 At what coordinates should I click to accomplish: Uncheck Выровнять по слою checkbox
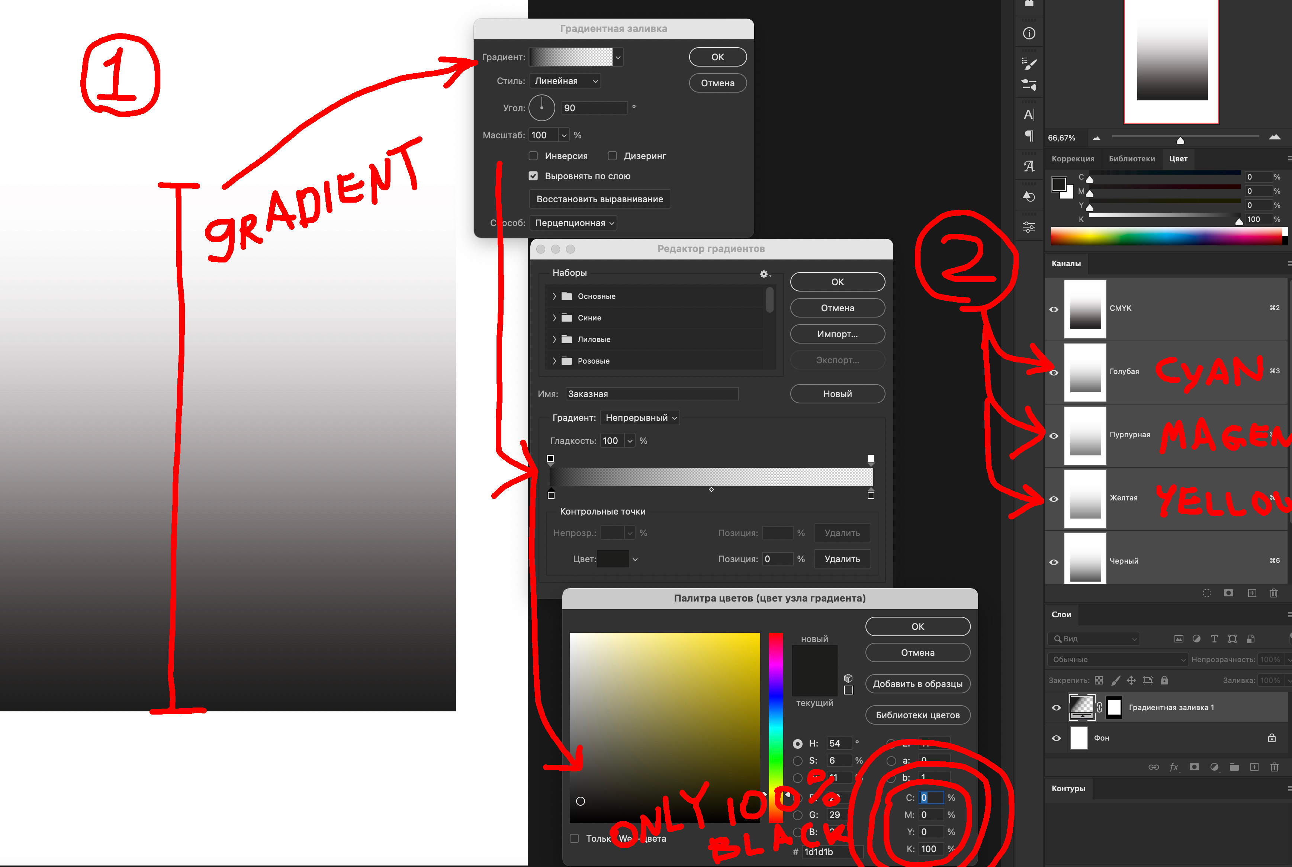[533, 176]
